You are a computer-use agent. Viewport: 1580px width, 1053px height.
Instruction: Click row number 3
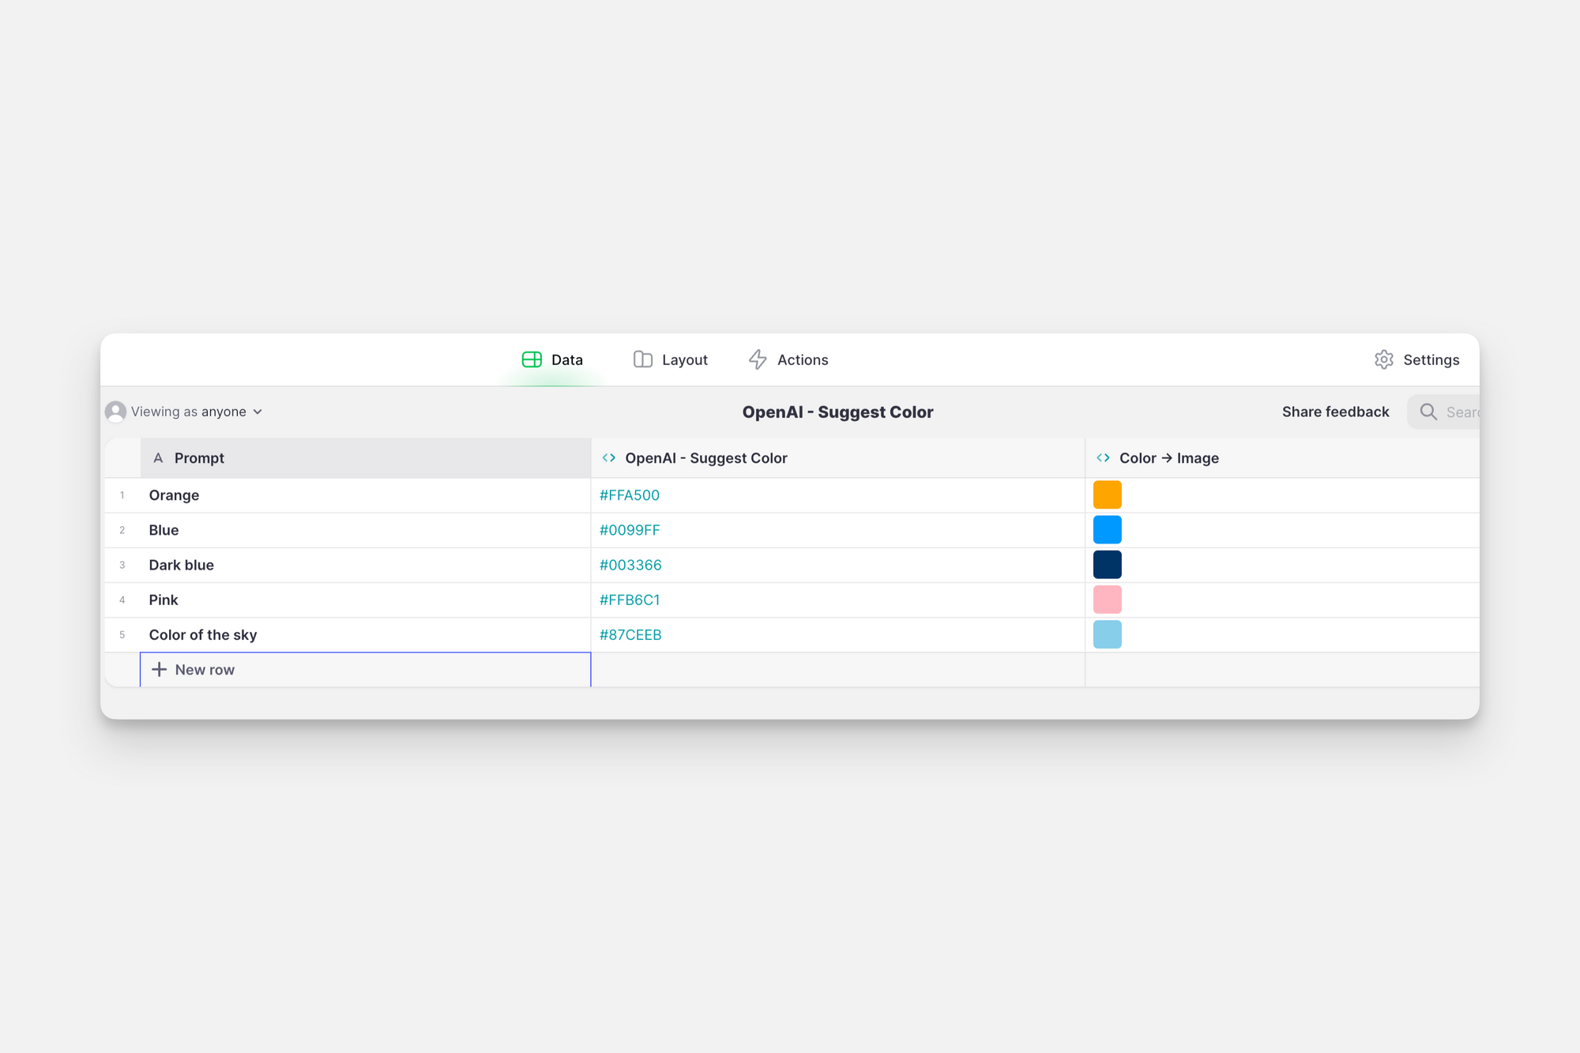122,565
